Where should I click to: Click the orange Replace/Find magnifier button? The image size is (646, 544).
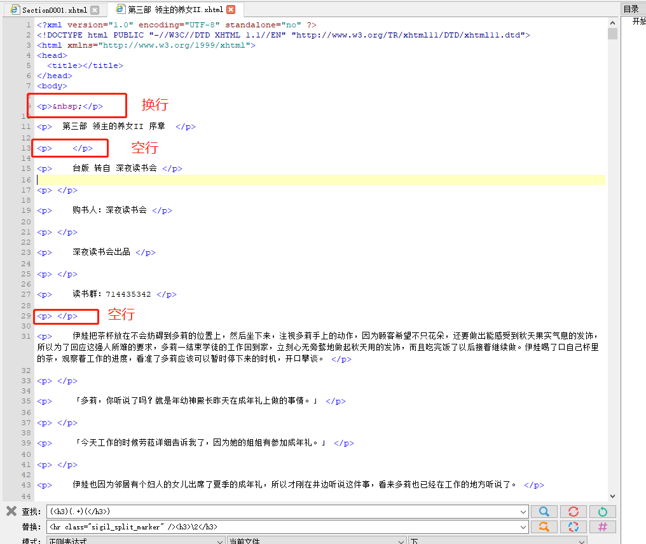(x=544, y=527)
